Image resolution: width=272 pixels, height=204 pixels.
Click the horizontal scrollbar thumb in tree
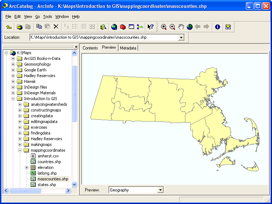[x=25, y=191]
